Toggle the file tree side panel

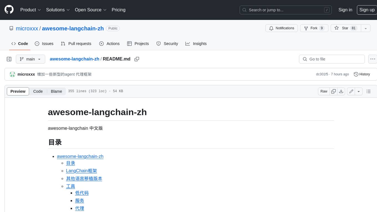pos(9,59)
